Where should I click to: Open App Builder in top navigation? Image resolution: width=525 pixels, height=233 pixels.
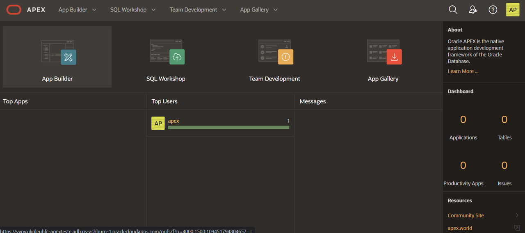click(73, 10)
